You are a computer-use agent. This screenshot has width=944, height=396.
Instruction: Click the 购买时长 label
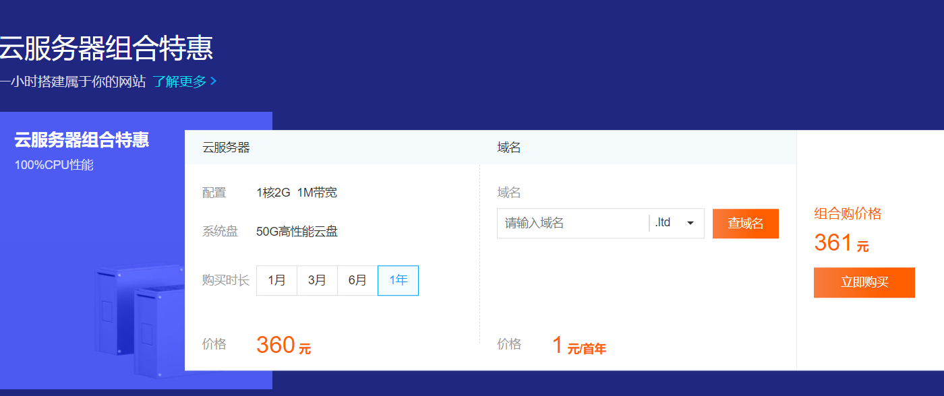point(226,280)
